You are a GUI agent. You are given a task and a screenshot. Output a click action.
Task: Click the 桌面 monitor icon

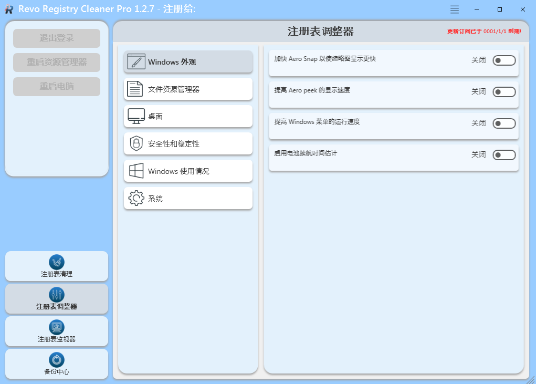pyautogui.click(x=135, y=116)
